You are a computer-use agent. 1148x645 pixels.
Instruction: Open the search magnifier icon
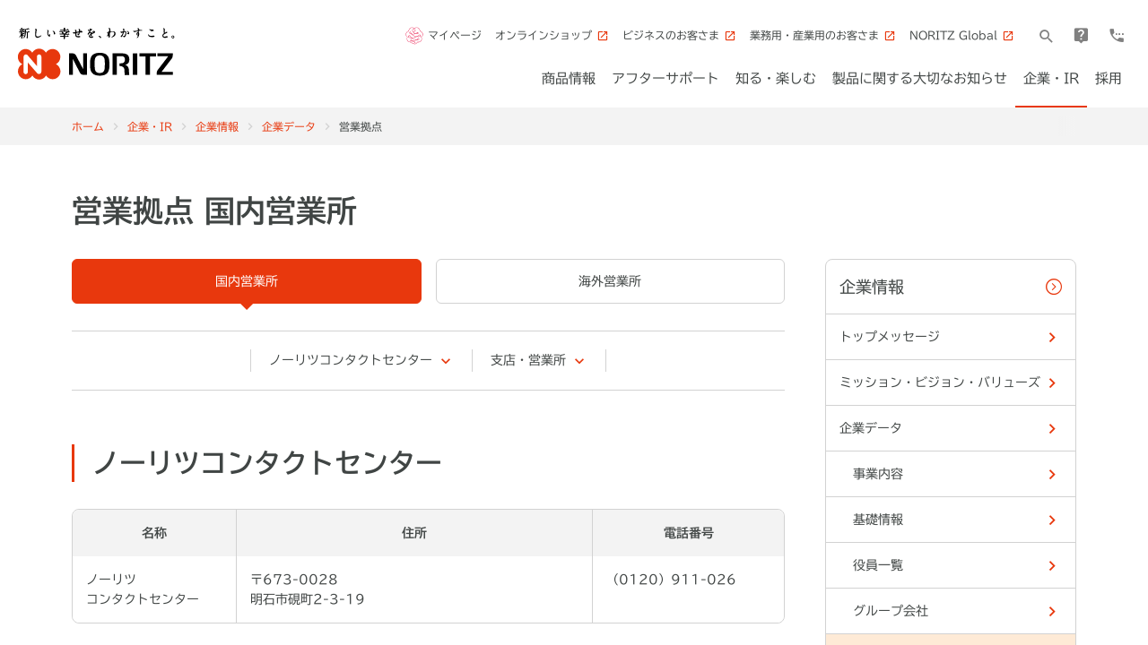[1046, 36]
